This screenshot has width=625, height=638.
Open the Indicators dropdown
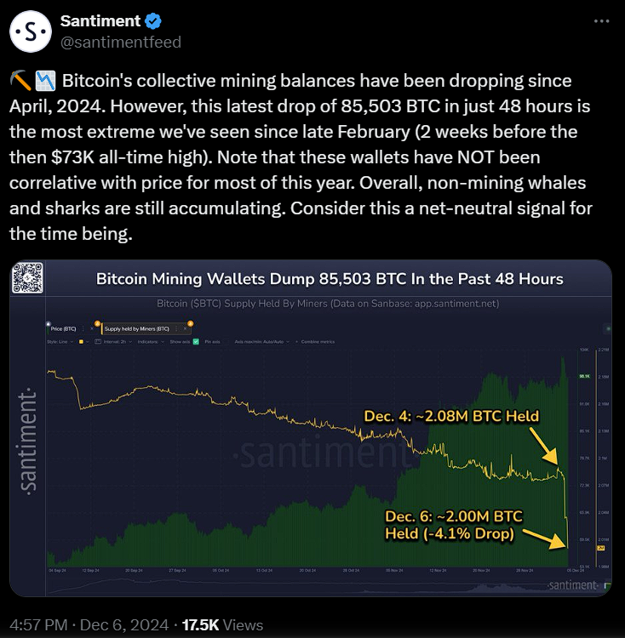[150, 342]
